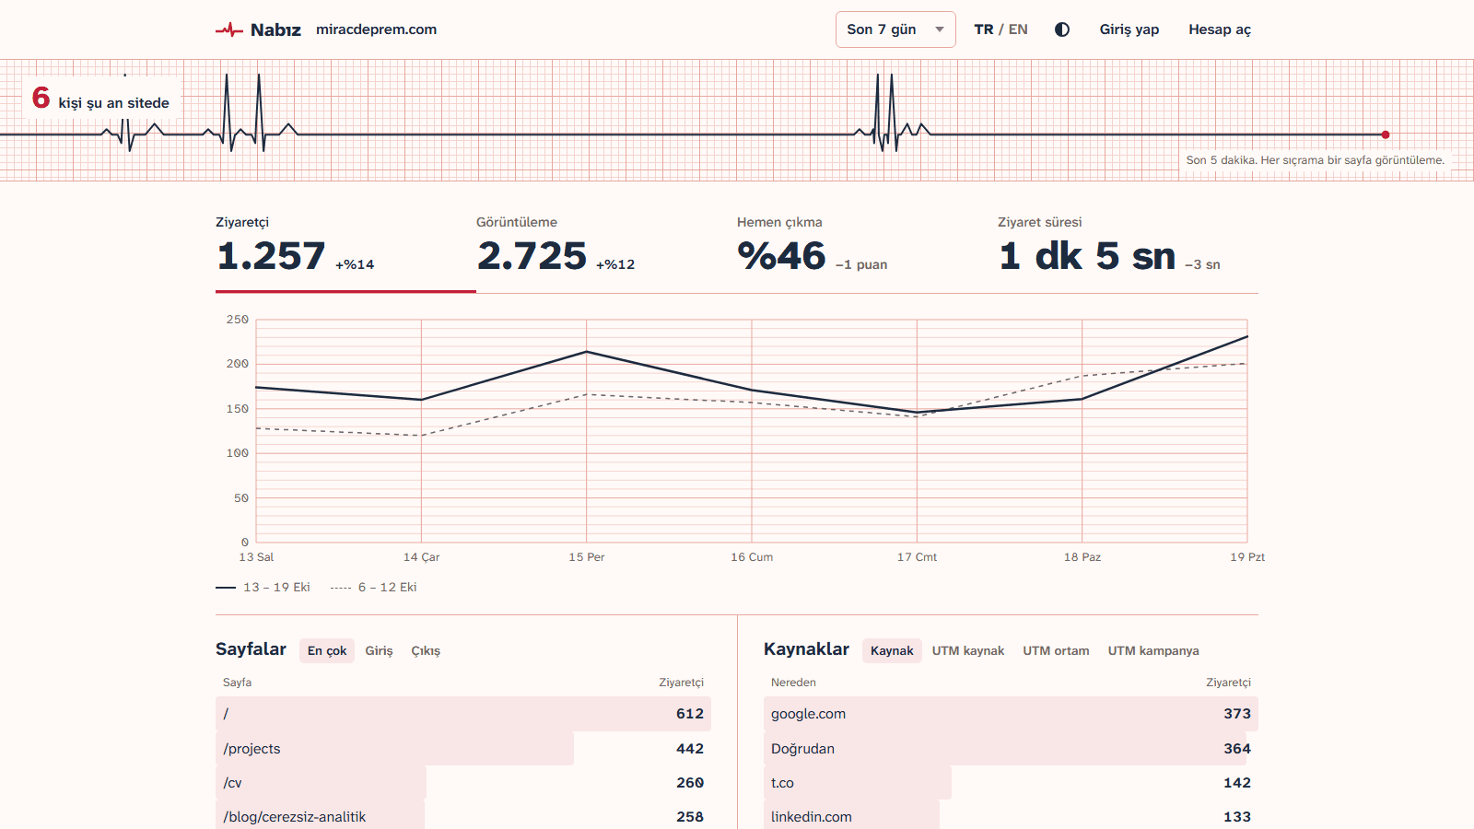
Task: Switch to Giriş pages tab
Action: (x=379, y=650)
